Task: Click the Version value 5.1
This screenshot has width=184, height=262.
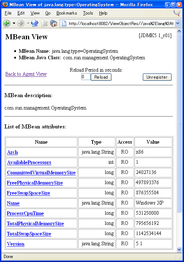Action: (139, 243)
